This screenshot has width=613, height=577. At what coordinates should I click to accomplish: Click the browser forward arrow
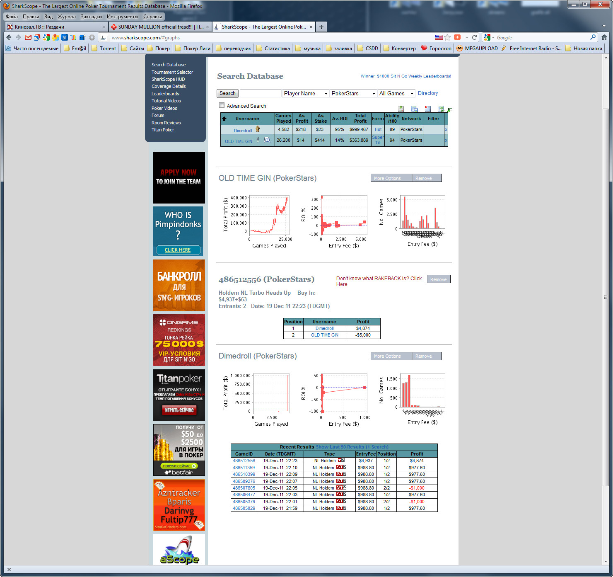(18, 37)
